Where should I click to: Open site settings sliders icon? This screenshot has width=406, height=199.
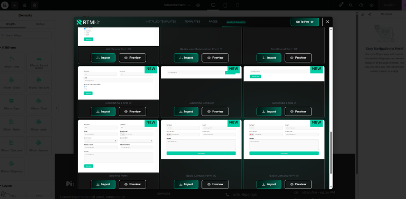(24, 5)
